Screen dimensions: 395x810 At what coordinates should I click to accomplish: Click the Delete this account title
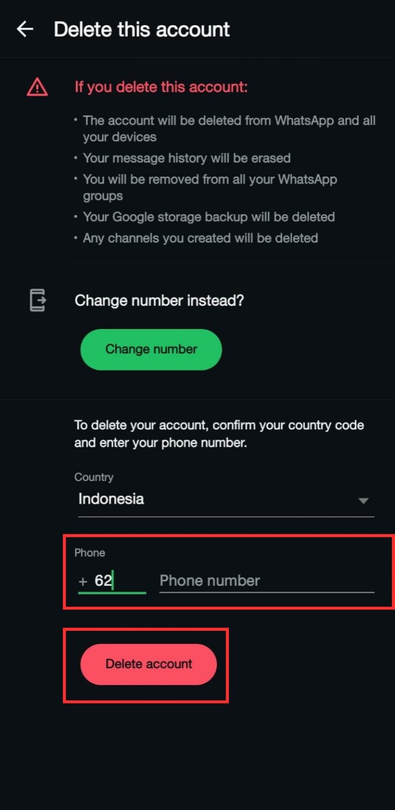[142, 30]
